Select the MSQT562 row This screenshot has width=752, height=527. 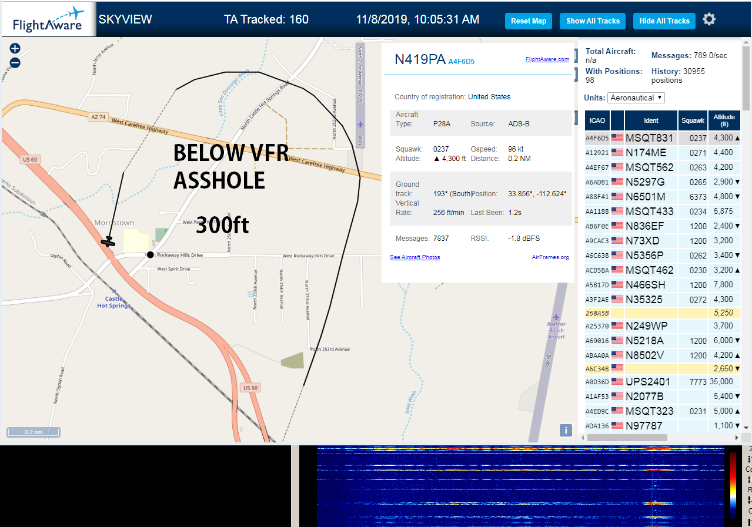(663, 167)
